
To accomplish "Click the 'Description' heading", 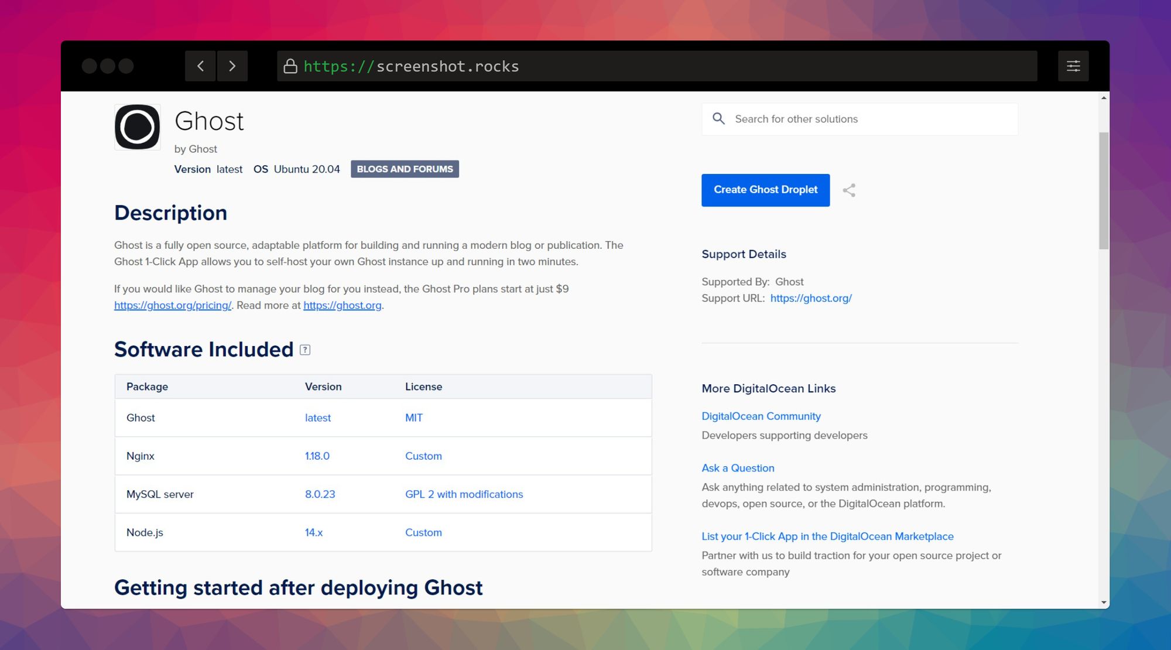I will coord(170,213).
